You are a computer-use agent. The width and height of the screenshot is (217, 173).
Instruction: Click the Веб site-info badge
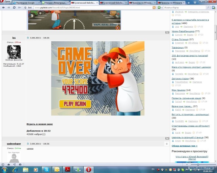point(28,7)
